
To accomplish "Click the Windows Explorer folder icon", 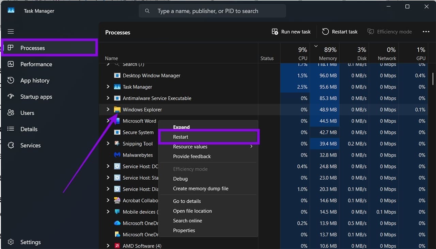I will (117, 110).
